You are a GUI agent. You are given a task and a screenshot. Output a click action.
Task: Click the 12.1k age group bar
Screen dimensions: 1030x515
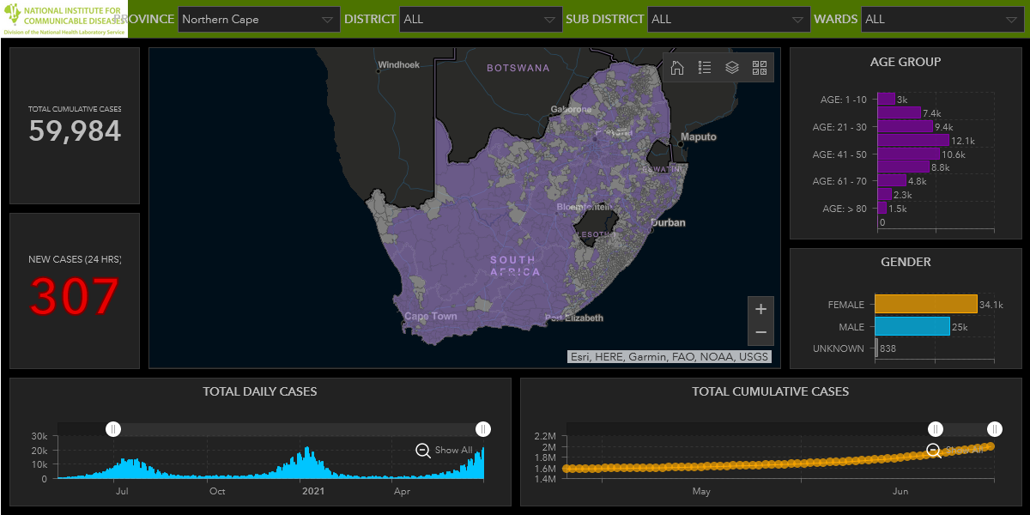[x=912, y=140]
